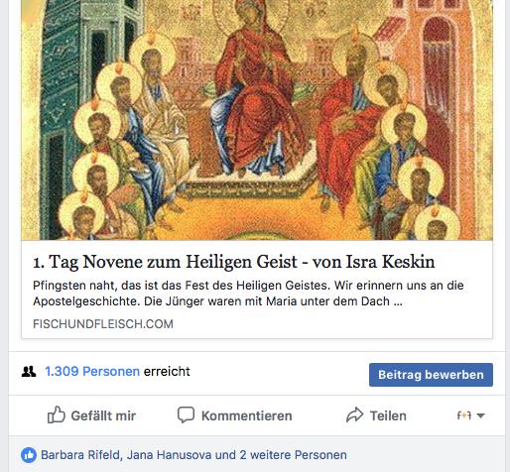Viewport: 510px width, 472px height.
Task: Click the people-reached silhouette icon
Action: pos(29,372)
